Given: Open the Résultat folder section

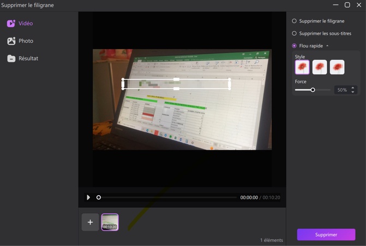Looking at the screenshot, I should [22, 58].
